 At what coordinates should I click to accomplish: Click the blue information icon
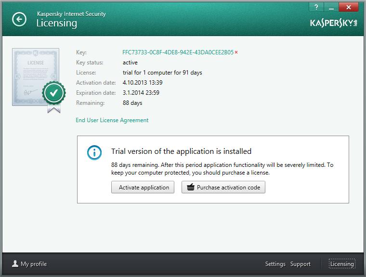tap(94, 153)
